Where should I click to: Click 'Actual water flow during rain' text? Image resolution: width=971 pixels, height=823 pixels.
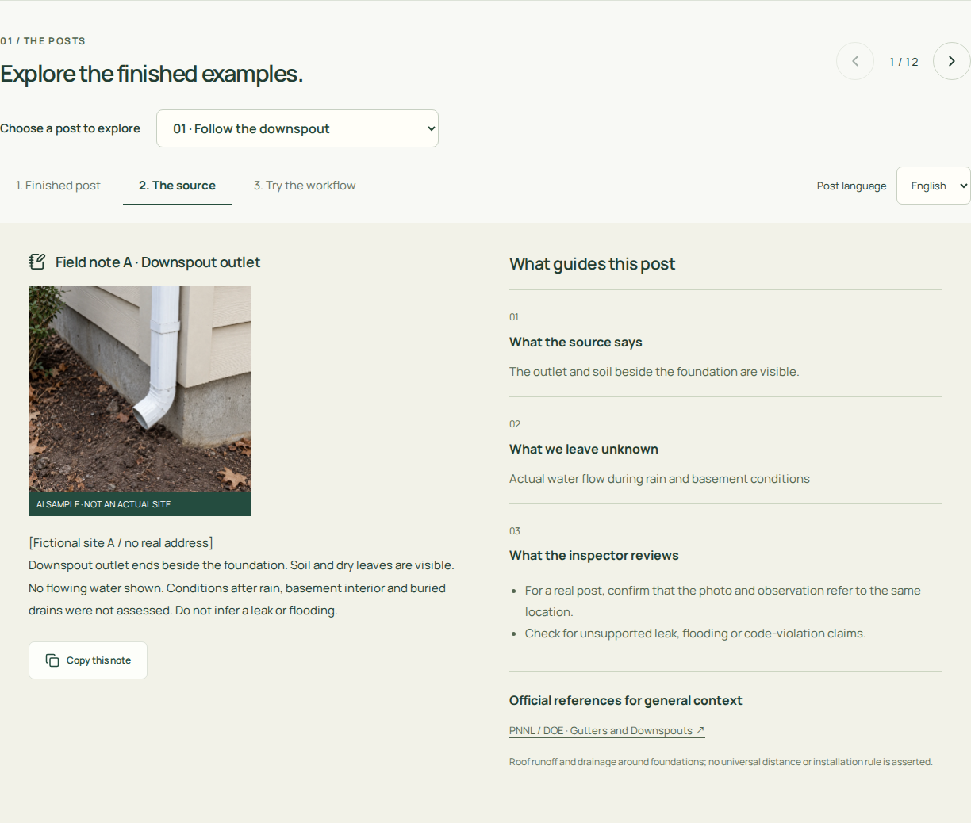tap(659, 479)
